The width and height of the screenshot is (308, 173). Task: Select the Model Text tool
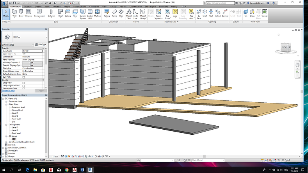pos(129,14)
